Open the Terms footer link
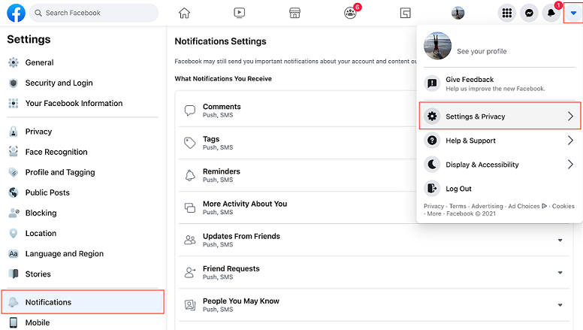 coord(458,206)
